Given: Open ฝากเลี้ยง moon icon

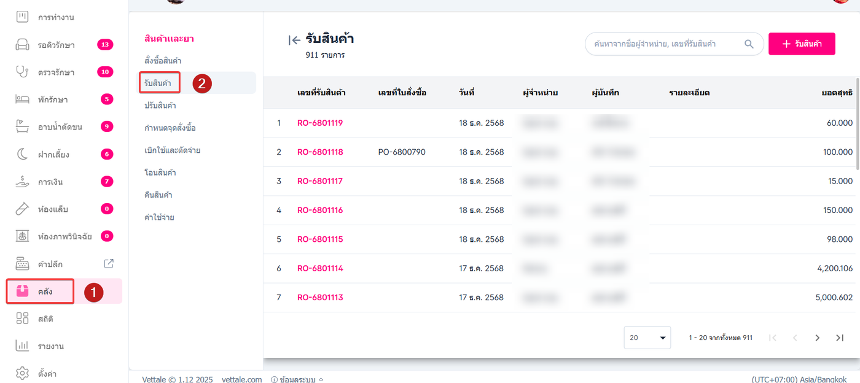Looking at the screenshot, I should [x=22, y=154].
